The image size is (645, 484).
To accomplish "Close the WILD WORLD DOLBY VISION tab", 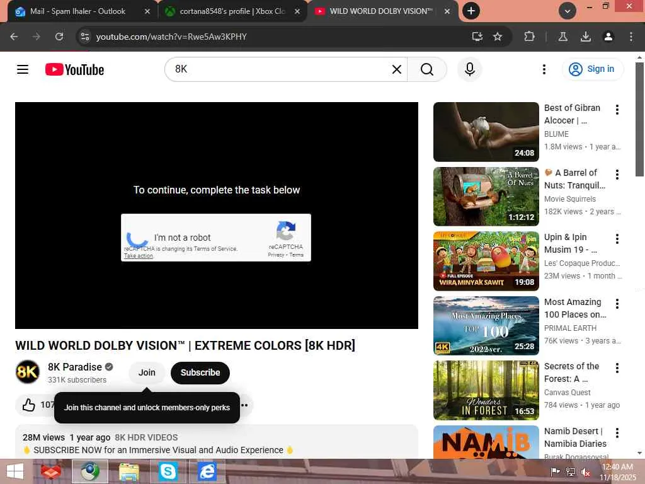I will pyautogui.click(x=447, y=11).
